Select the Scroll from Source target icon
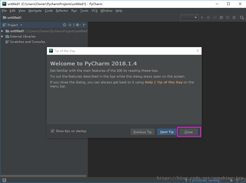 (x=64, y=25)
